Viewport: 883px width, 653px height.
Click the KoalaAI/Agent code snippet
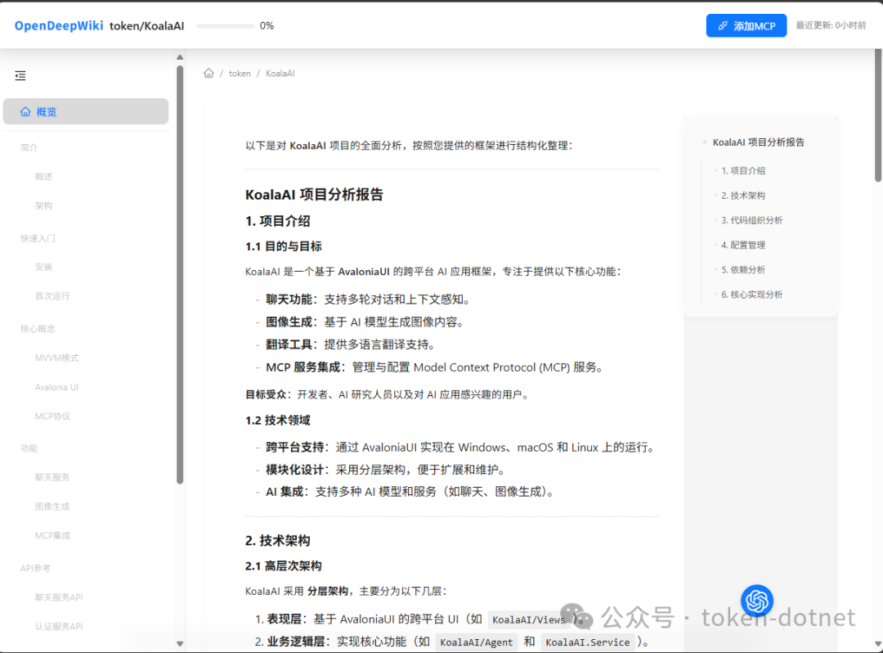pyautogui.click(x=477, y=642)
